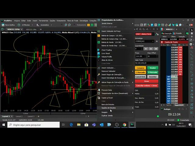Choose Boleta de Compra Stop entry
The height and width of the screenshot is (146, 195).
click(x=114, y=39)
